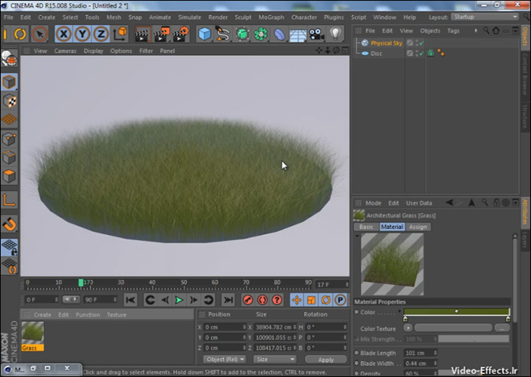Click the Make Editable icon in left palette
The width and height of the screenshot is (531, 377).
click(9, 59)
